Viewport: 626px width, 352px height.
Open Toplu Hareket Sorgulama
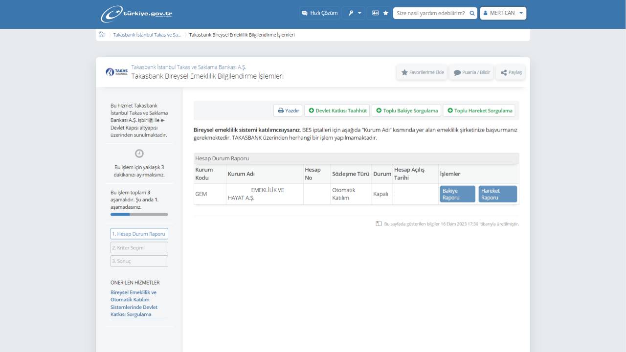pyautogui.click(x=479, y=110)
